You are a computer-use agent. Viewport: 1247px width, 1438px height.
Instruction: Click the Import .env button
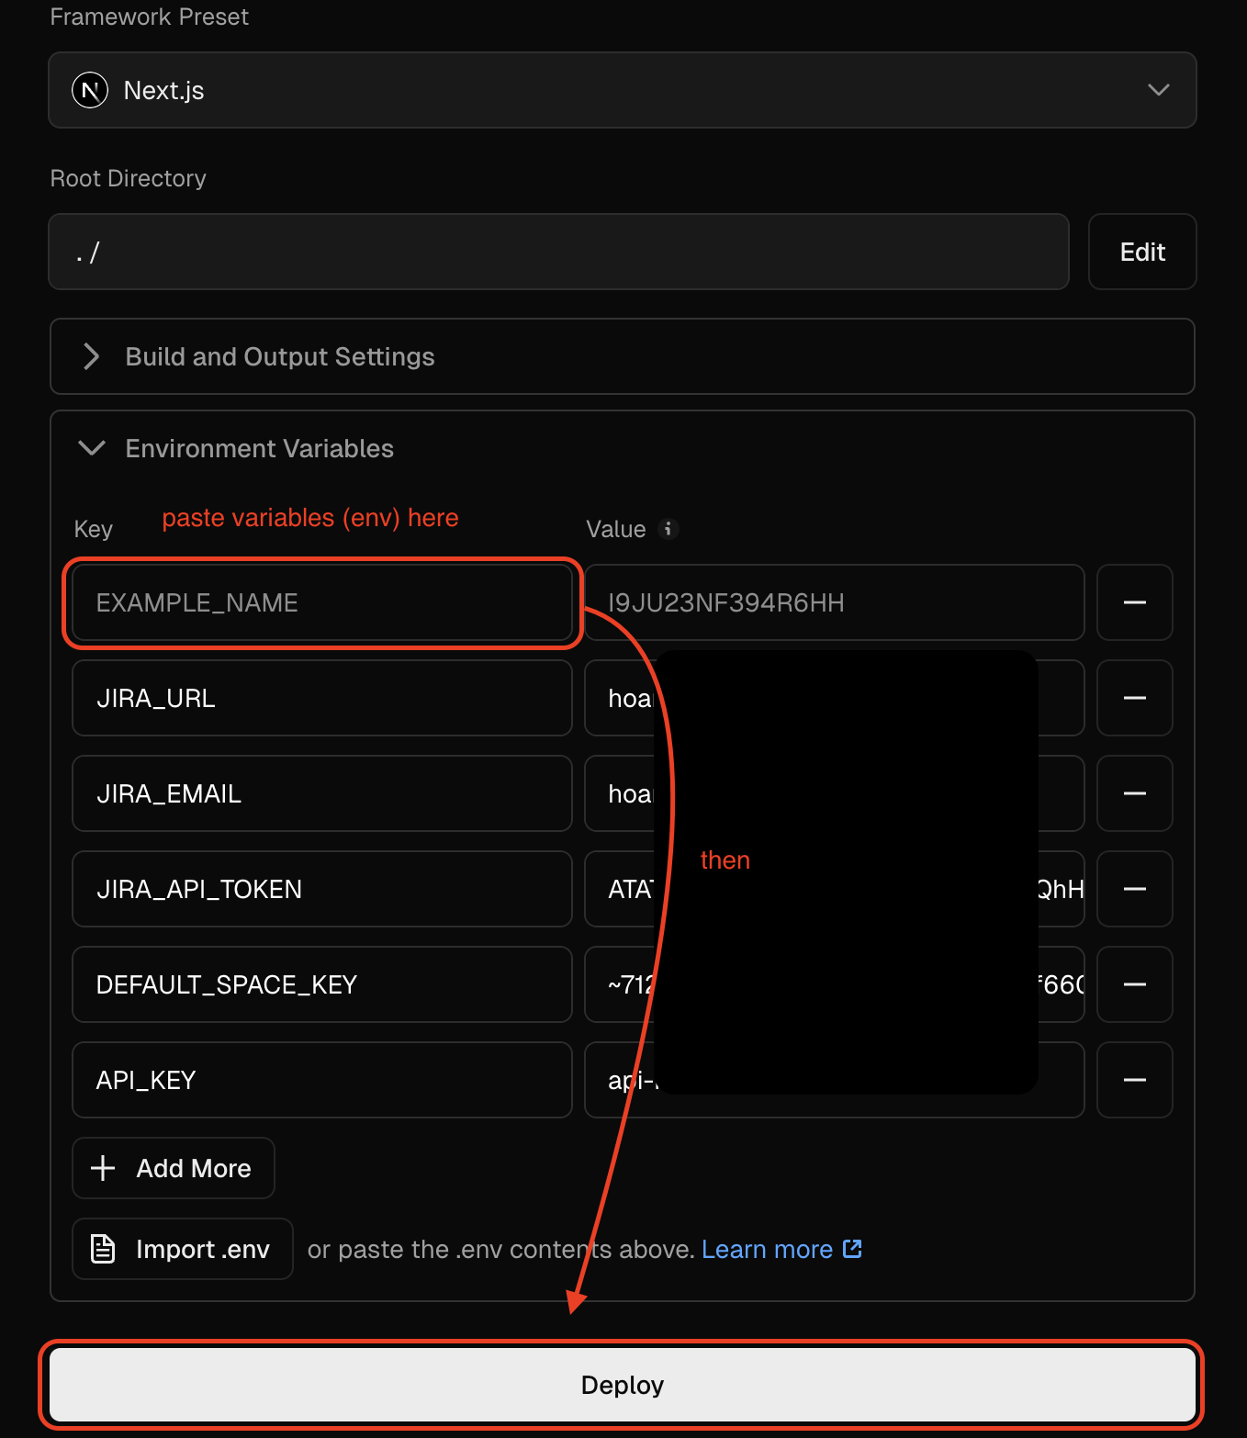(x=183, y=1249)
